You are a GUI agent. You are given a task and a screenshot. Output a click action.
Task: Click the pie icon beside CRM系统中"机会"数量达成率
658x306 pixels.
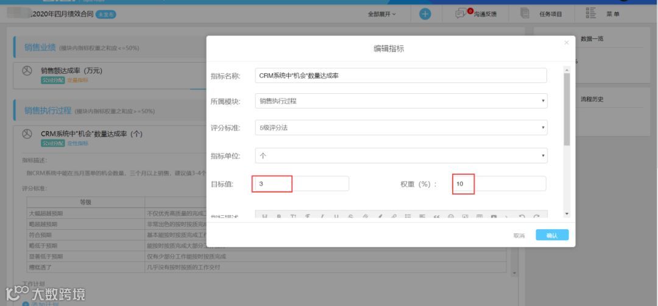(27, 134)
